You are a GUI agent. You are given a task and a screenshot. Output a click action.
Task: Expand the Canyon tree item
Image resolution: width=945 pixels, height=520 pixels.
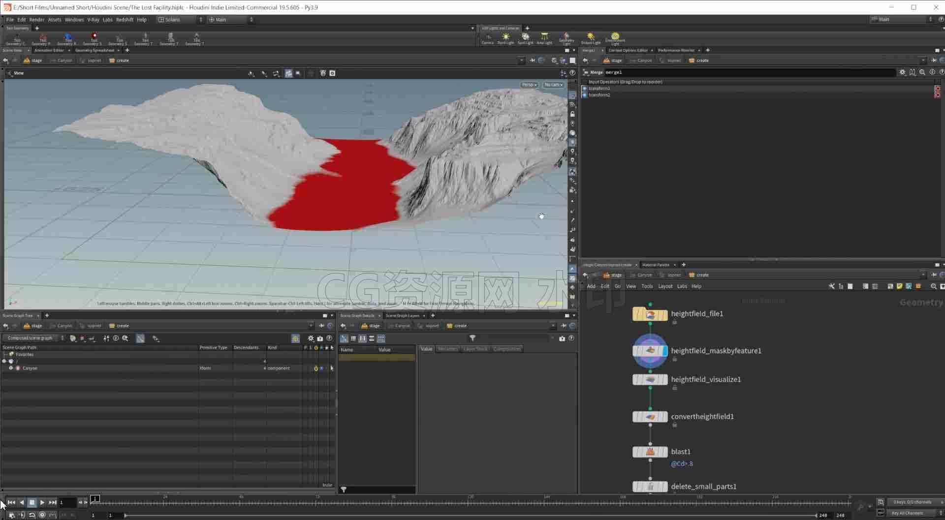tap(11, 368)
